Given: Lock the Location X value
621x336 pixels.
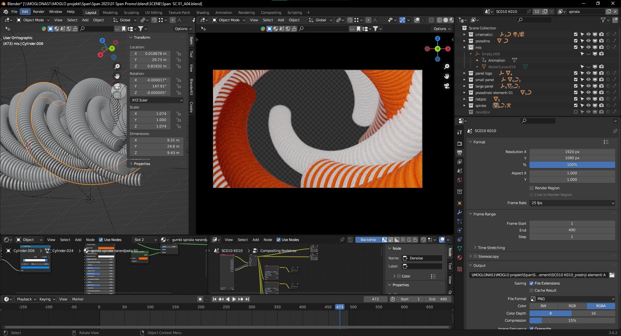Looking at the screenshot, I should click(x=178, y=54).
